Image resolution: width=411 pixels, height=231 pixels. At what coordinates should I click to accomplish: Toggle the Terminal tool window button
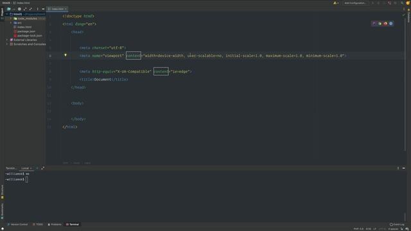[x=73, y=225]
